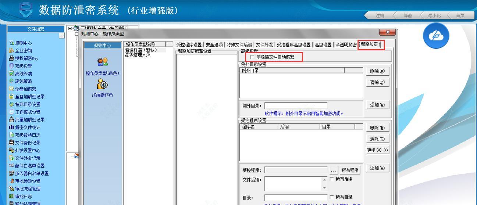477x205 pixels.
Task: Check the 所有后缀 checkbox
Action: click(x=332, y=179)
